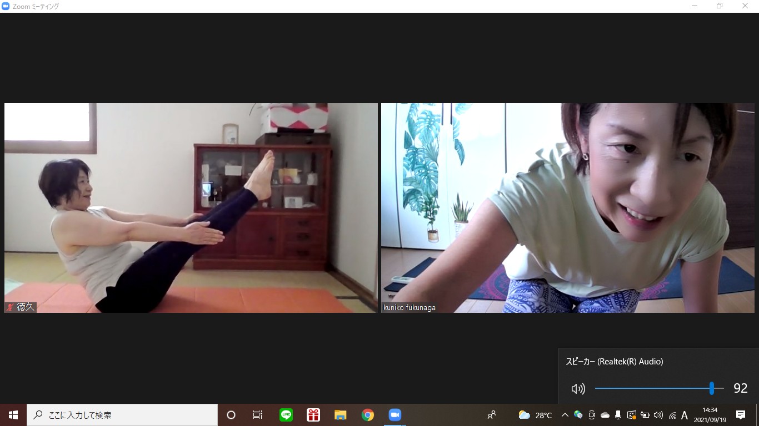Open Google Chrome from taskbar
Viewport: 759px width, 426px height.
coord(368,415)
